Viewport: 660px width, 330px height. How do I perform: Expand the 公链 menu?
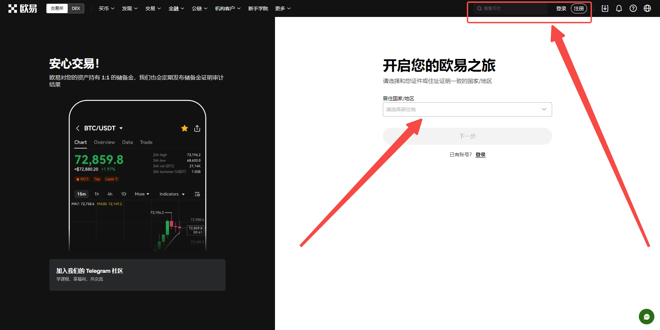[x=200, y=8]
